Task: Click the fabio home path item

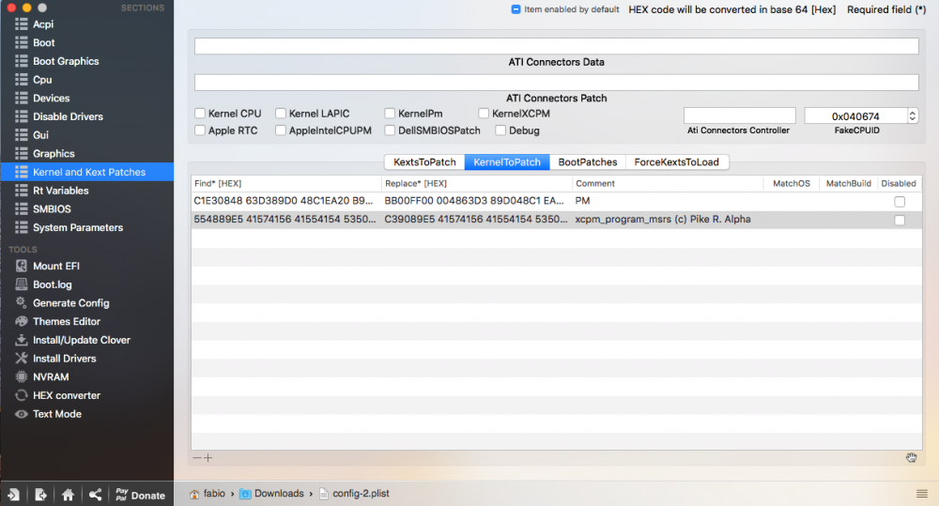Action: tap(208, 494)
